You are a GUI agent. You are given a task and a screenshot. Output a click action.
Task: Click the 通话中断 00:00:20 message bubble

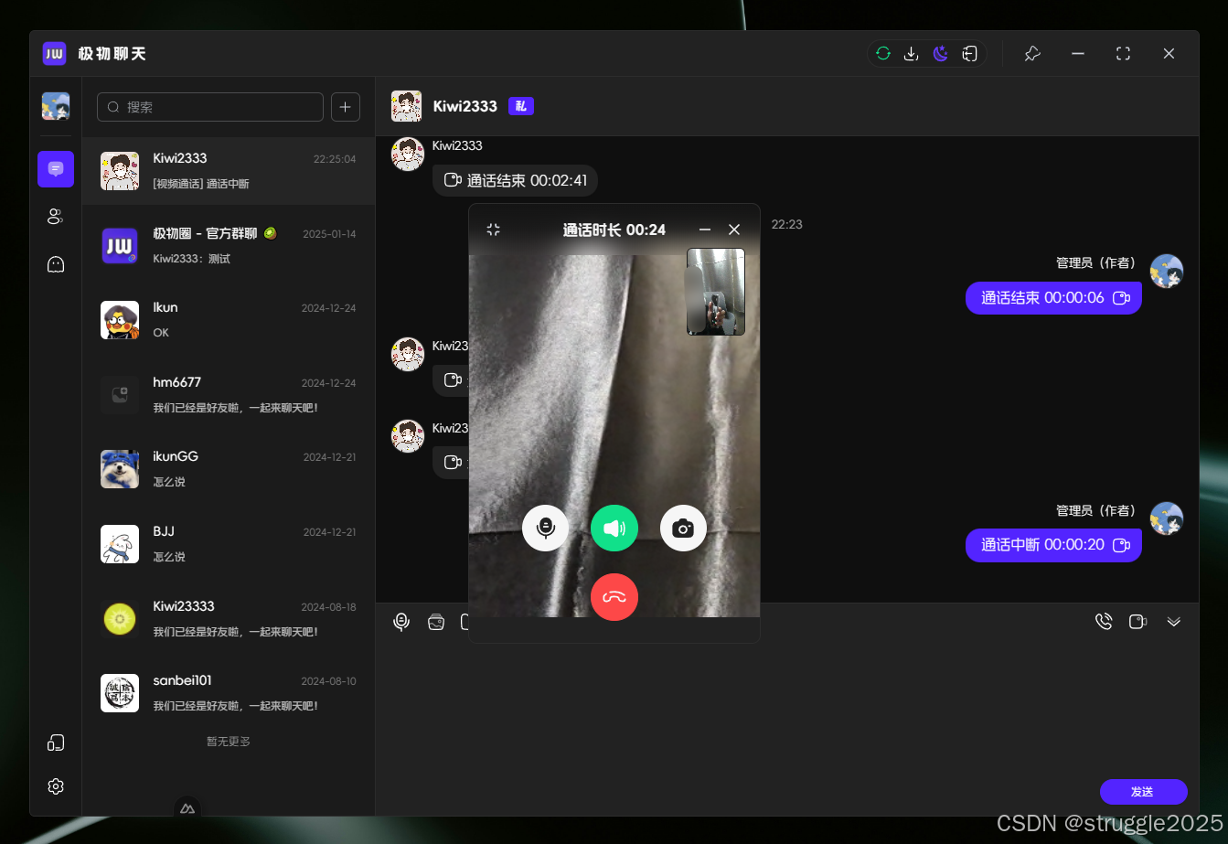pyautogui.click(x=1053, y=545)
